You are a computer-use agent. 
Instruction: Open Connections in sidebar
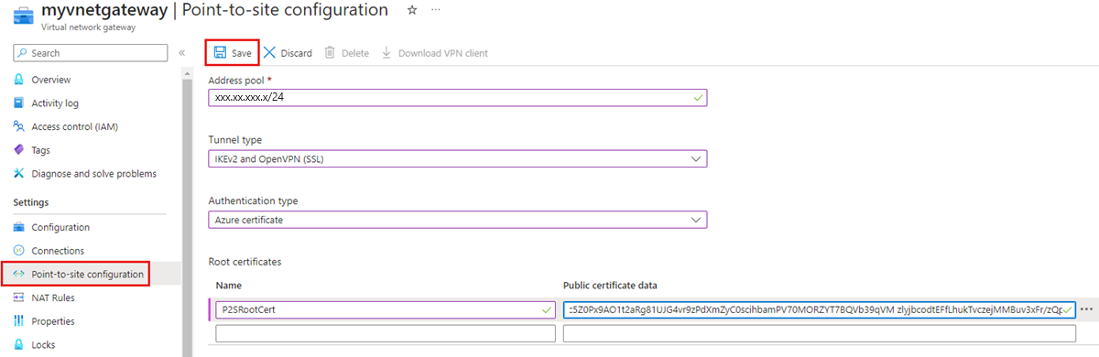tap(58, 251)
